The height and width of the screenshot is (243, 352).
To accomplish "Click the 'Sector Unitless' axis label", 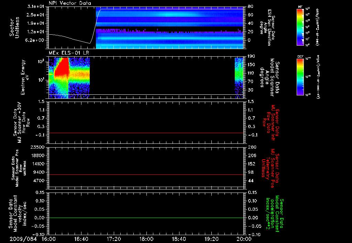I will coord(14,27).
